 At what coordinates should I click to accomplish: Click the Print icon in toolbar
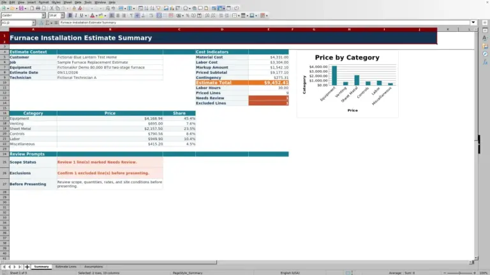tap(38, 8)
